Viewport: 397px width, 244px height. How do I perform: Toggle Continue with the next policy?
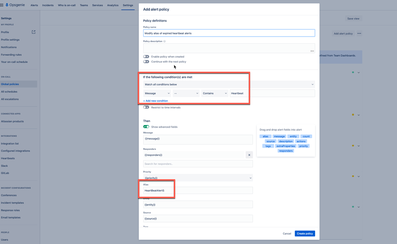click(146, 62)
